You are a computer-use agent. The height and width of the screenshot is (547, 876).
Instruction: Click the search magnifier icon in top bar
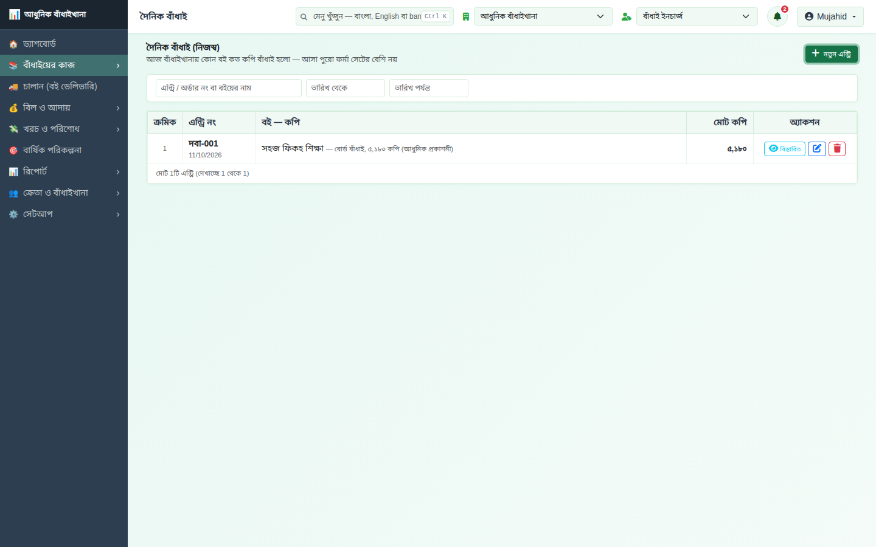[304, 16]
